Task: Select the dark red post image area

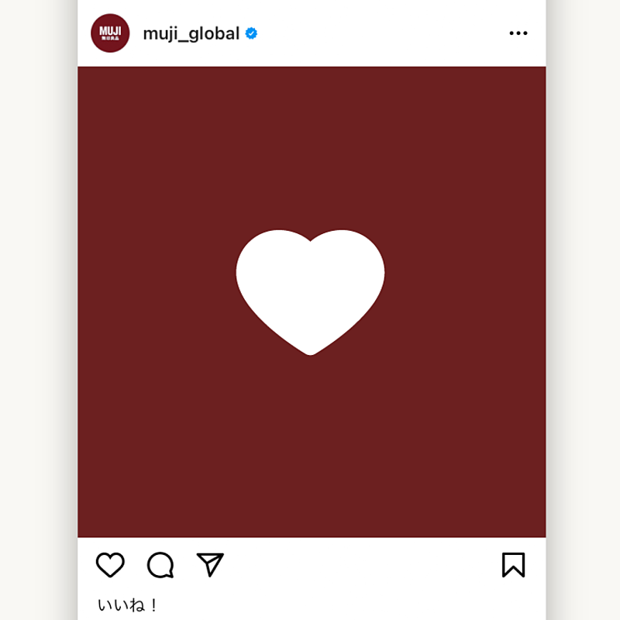Action: (x=312, y=301)
